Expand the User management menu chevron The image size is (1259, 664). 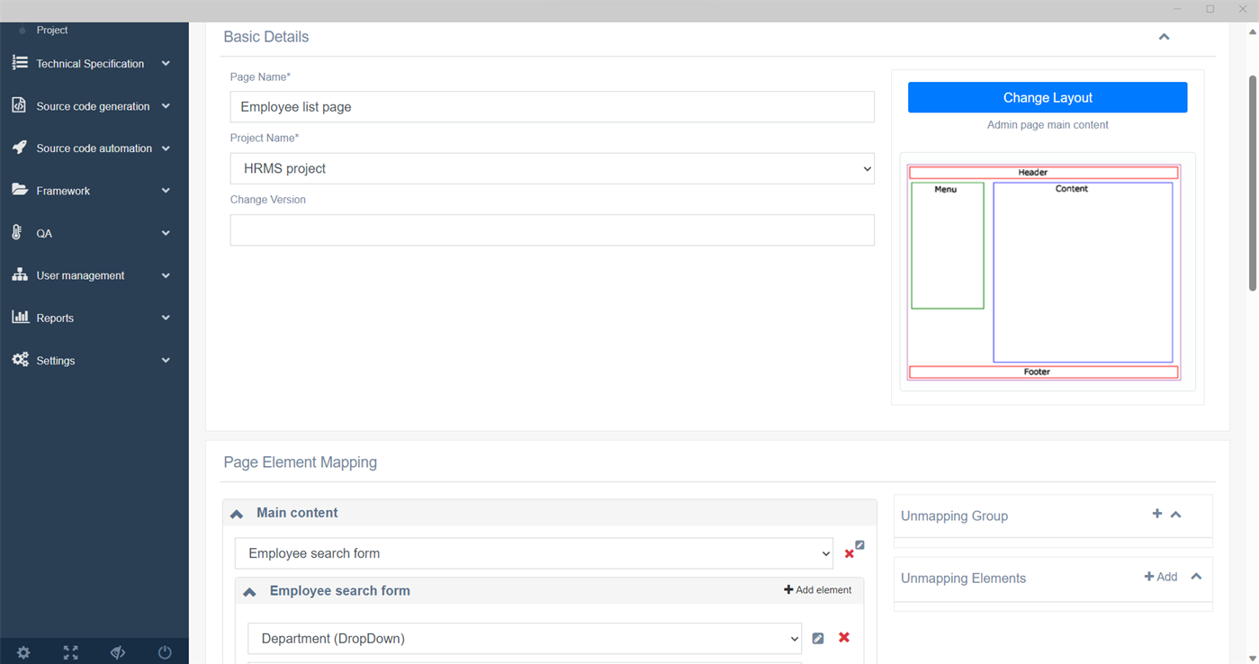coord(166,275)
